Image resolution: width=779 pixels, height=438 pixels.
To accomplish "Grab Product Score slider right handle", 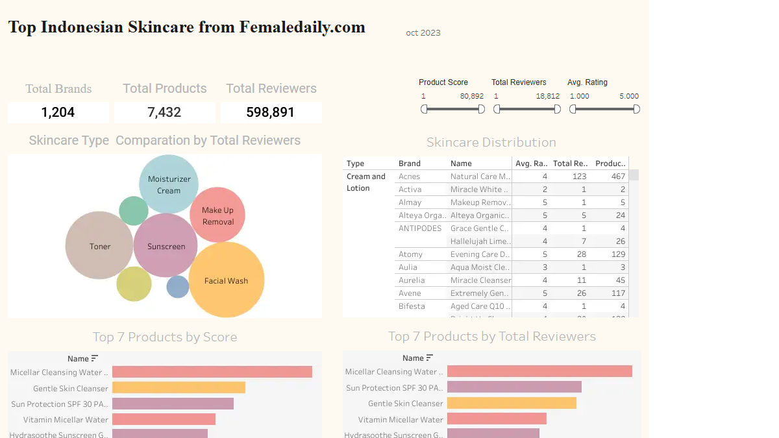I will pyautogui.click(x=482, y=109).
